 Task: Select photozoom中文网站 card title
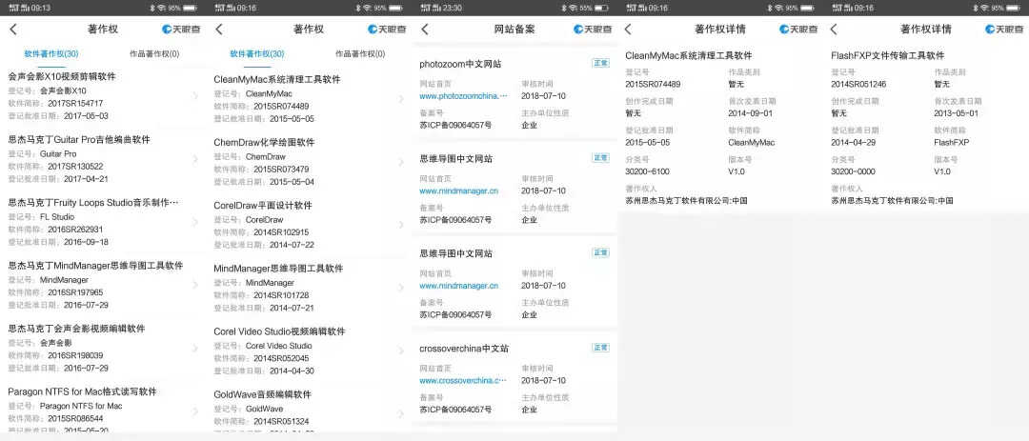(461, 64)
